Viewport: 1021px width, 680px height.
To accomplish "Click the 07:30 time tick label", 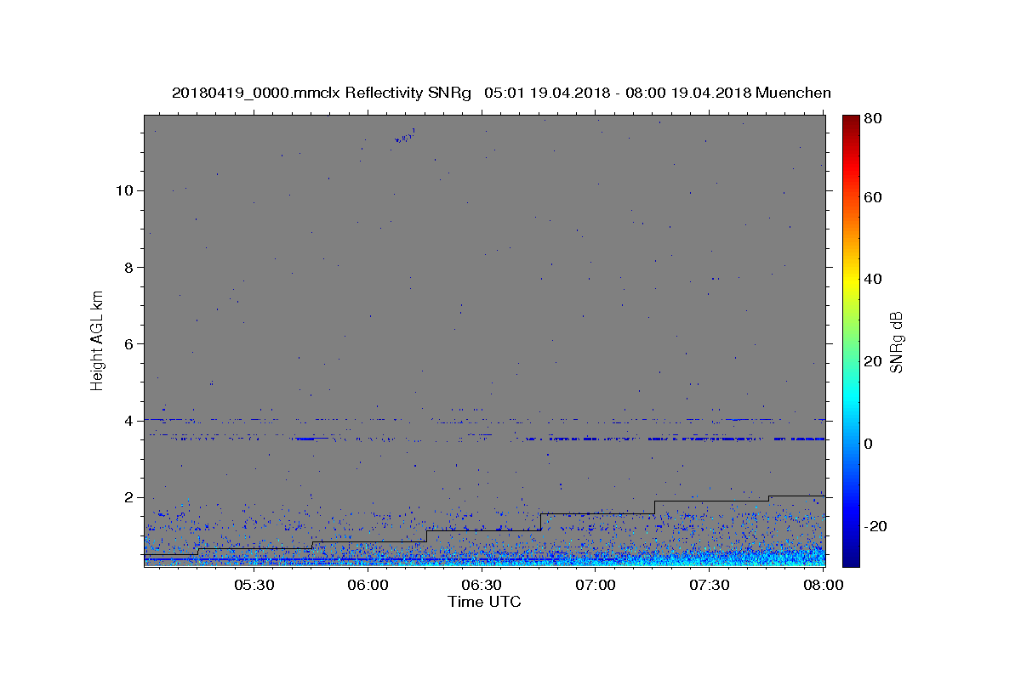I will [710, 586].
